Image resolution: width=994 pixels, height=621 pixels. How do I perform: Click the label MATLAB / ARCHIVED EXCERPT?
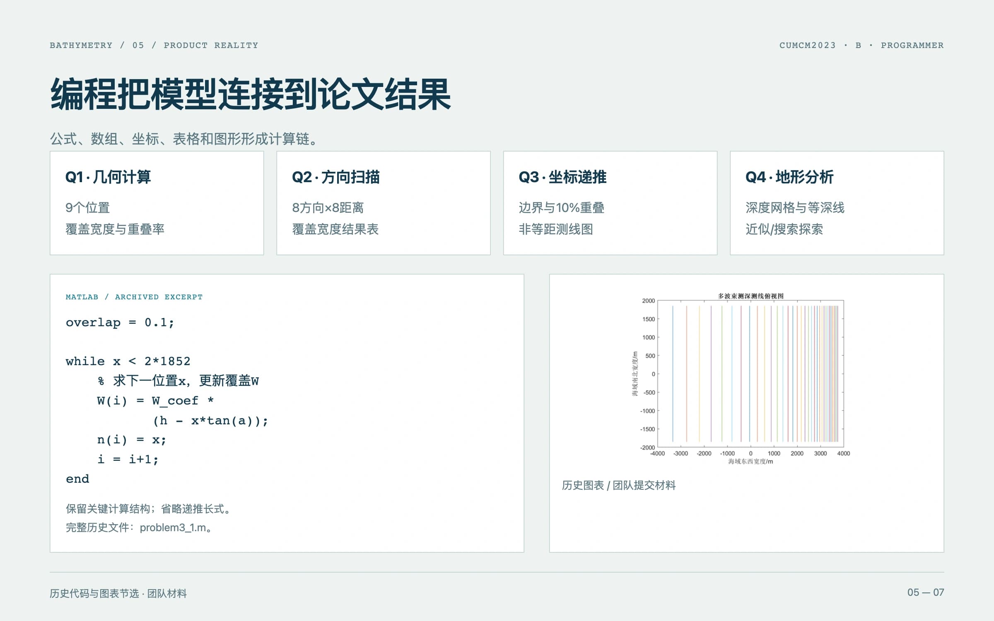point(134,297)
